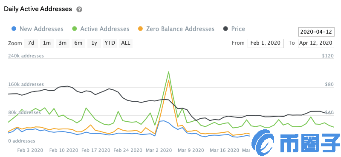
Task: Open the To date field Apr 12, 2020
Action: [x=316, y=43]
